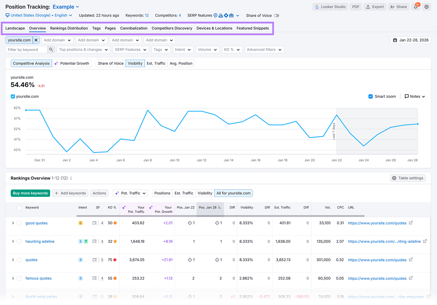Viewport: 437px width, 305px height.
Task: Click the Buy more keywords button
Action: 30,193
